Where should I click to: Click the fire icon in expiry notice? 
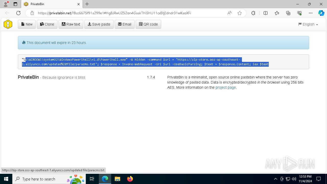[24, 42]
